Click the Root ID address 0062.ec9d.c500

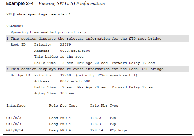click(x=75, y=51)
